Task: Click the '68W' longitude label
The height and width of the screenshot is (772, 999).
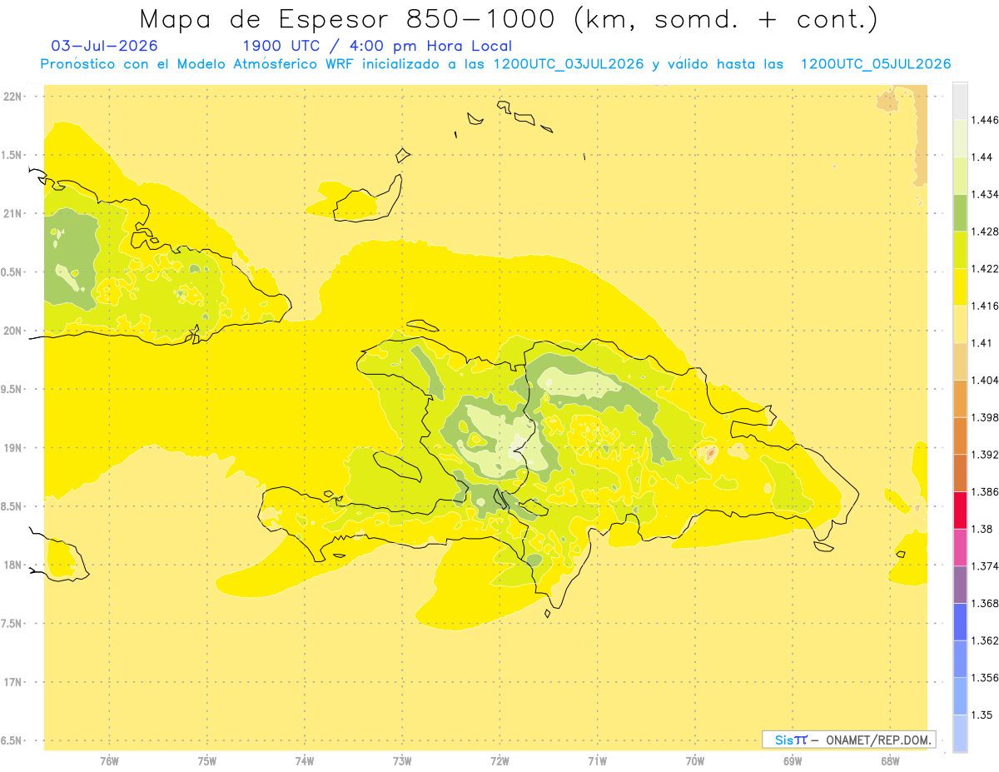Action: tap(890, 760)
